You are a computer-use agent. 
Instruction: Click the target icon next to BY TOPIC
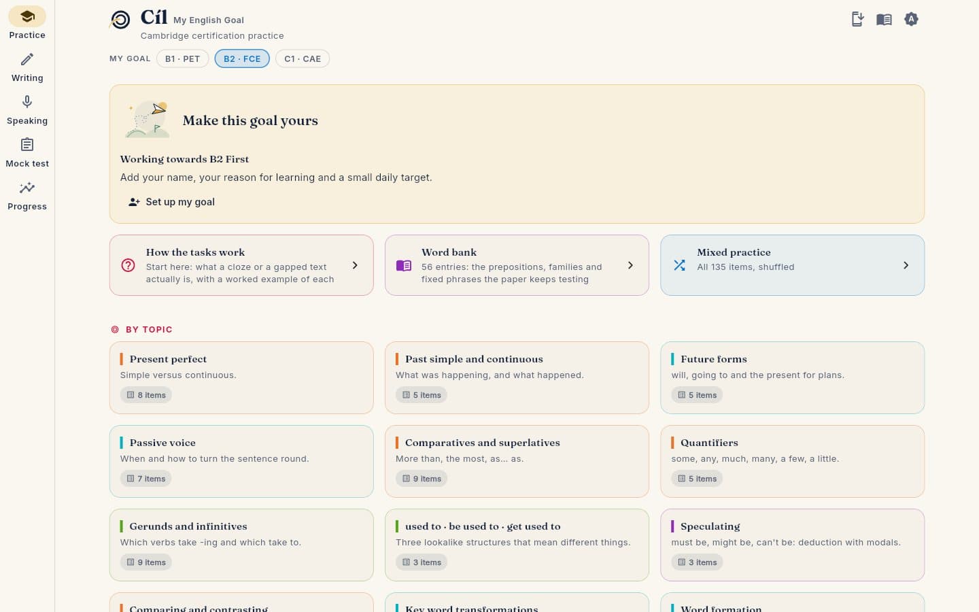pyautogui.click(x=115, y=330)
